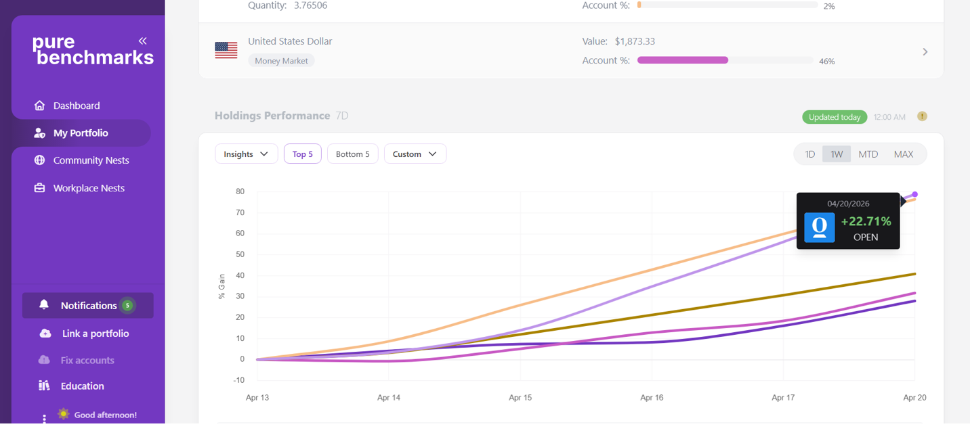Click the USD account percentage bar

click(x=725, y=60)
